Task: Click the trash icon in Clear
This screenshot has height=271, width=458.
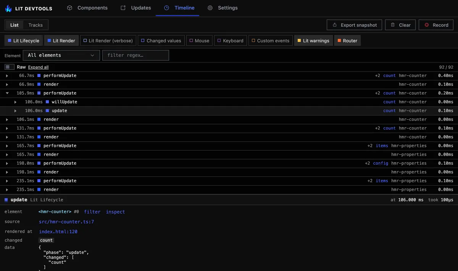Action: pyautogui.click(x=393, y=25)
